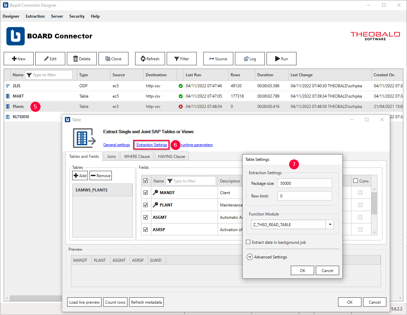407x315 pixels.
Task: Refresh the extraction list
Action: click(150, 59)
